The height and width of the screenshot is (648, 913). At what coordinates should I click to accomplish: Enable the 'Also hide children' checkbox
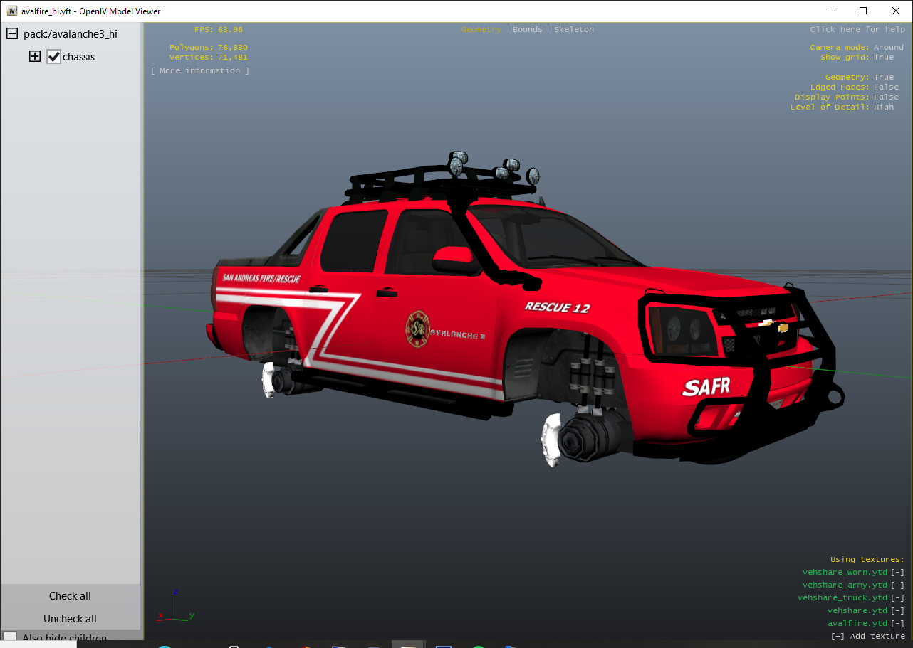tap(10, 637)
